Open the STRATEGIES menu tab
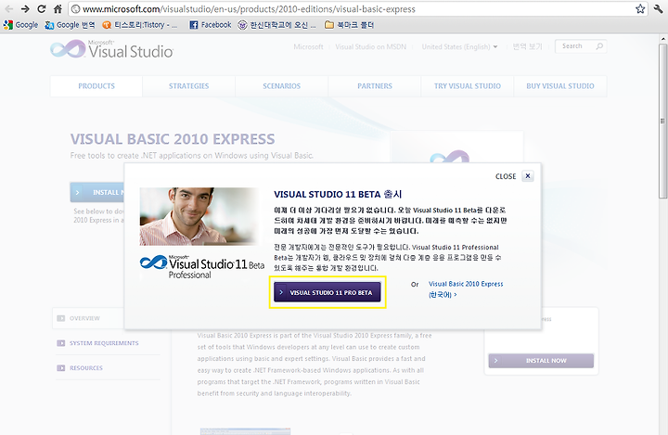668x435 pixels. (x=188, y=86)
